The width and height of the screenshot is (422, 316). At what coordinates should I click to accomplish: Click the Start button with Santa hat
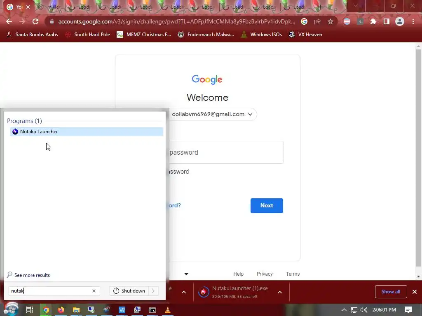(x=11, y=309)
